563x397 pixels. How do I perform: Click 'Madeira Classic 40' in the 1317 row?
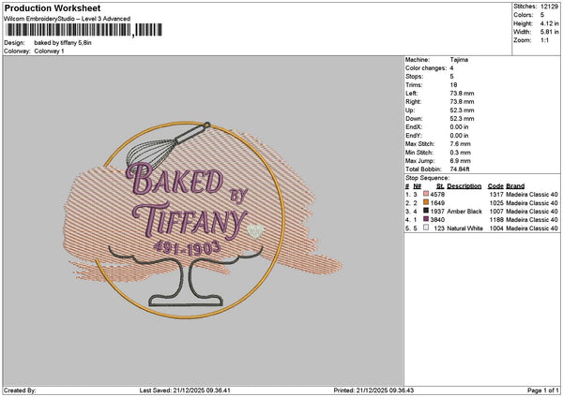[532, 194]
